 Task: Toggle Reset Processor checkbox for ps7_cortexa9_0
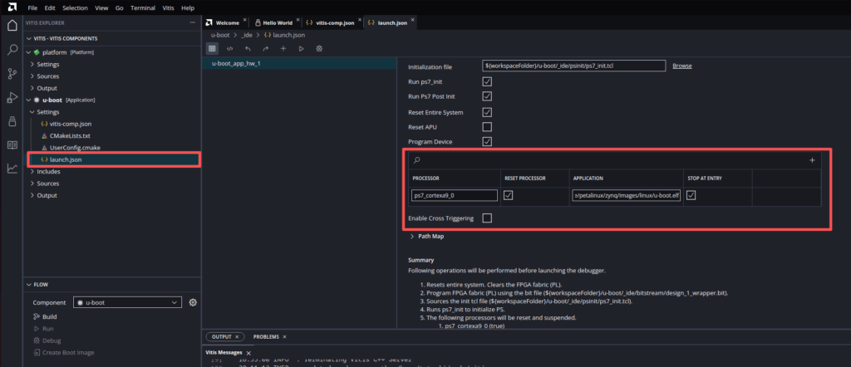[508, 195]
